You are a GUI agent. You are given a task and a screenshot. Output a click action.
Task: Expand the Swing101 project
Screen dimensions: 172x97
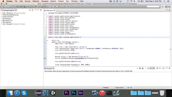pyautogui.click(x=2, y=24)
